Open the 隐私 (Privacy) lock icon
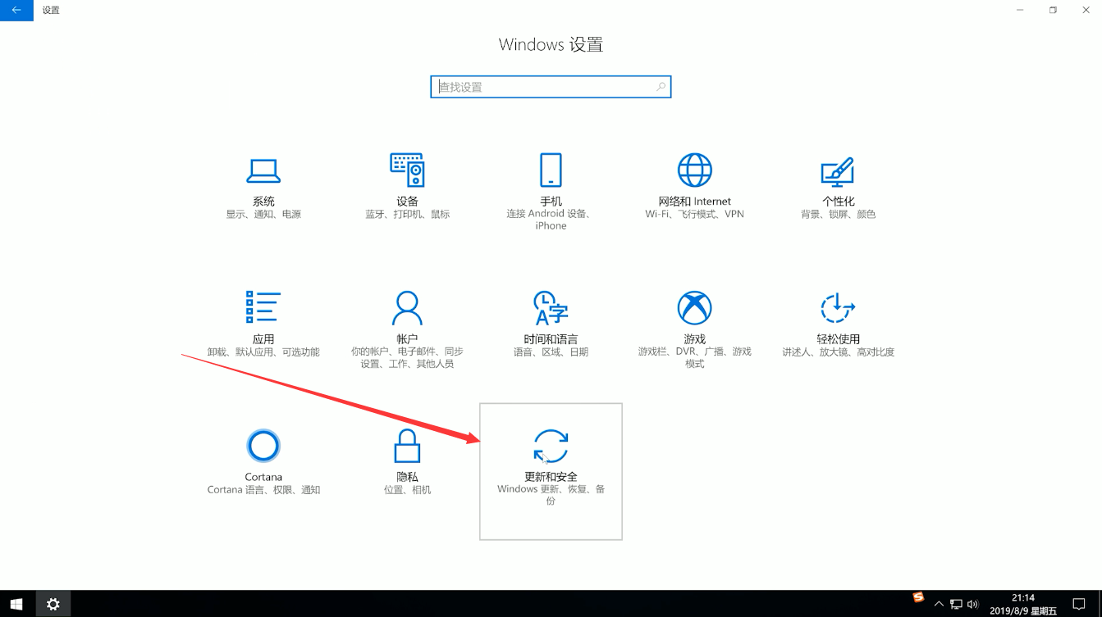1102x617 pixels. (x=407, y=446)
